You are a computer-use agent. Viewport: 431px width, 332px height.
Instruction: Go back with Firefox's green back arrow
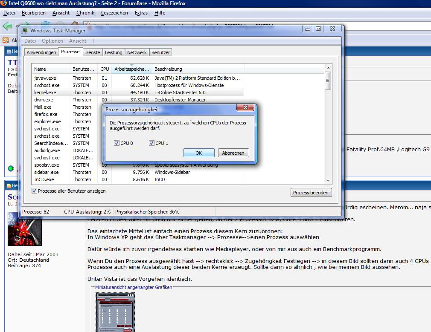(7, 26)
